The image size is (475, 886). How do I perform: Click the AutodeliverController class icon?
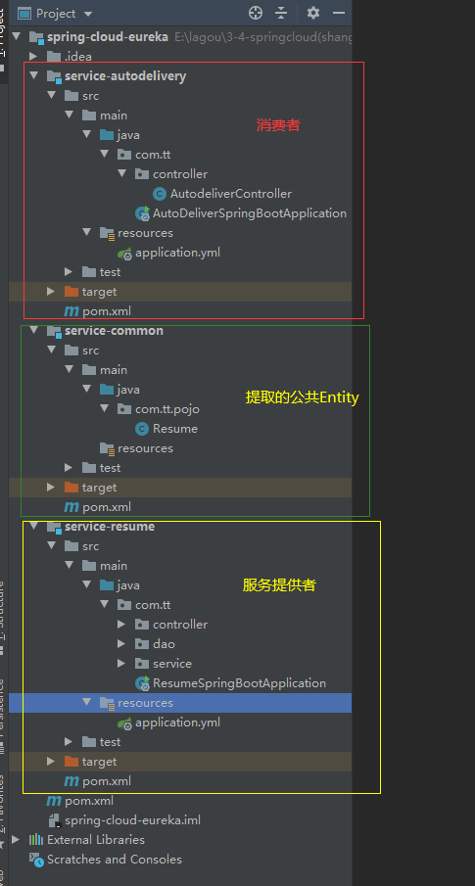coord(160,194)
